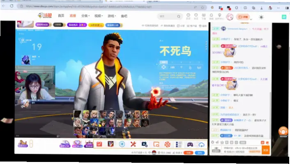Click the orange square icon above chat input

262,142
